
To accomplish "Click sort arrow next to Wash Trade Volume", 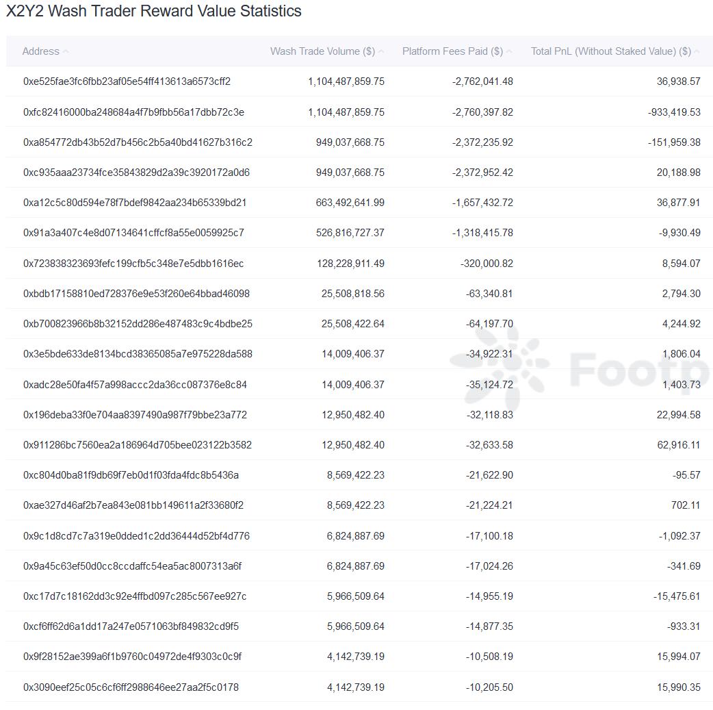I will (381, 52).
